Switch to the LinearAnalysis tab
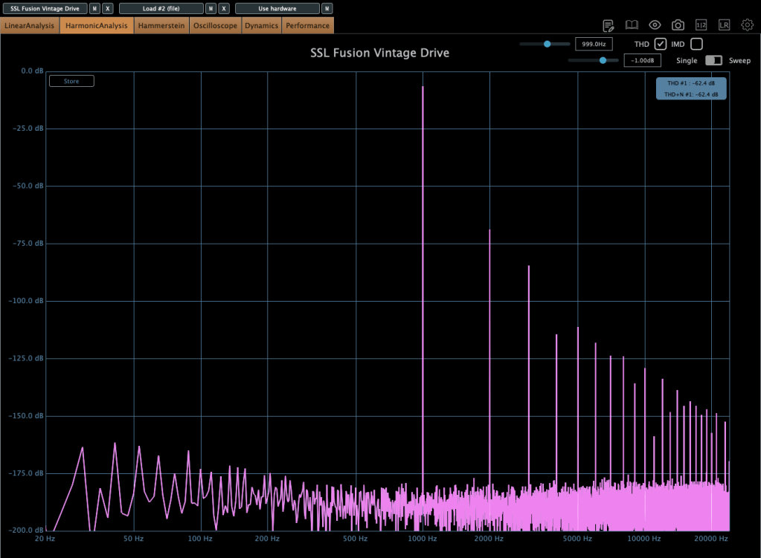The width and height of the screenshot is (761, 558). [30, 25]
